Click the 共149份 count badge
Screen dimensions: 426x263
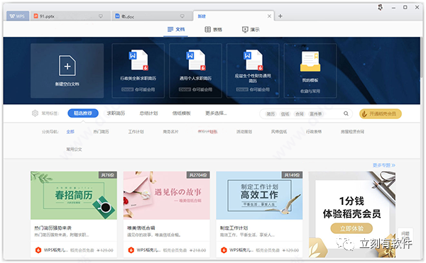[292, 175]
